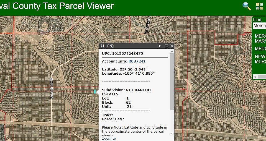Open account link R037241

pos(137,61)
